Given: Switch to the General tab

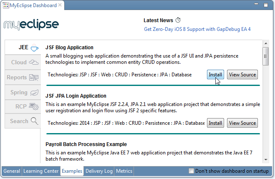Looking at the screenshot, I should point(12,171).
